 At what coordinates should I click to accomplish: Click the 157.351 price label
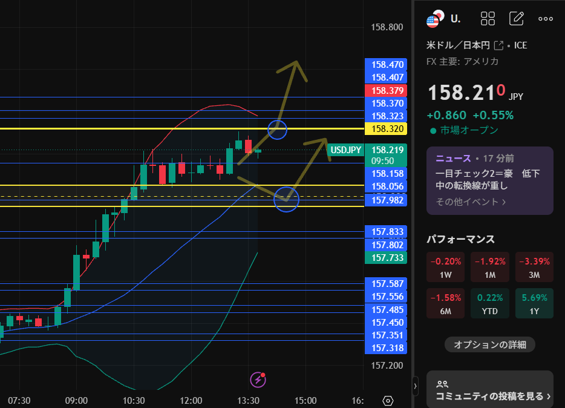[386, 335]
